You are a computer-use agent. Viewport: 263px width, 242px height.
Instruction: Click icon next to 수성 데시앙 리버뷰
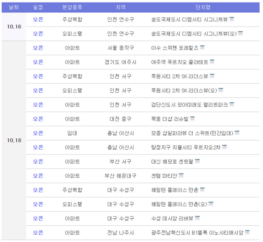click(x=197, y=218)
